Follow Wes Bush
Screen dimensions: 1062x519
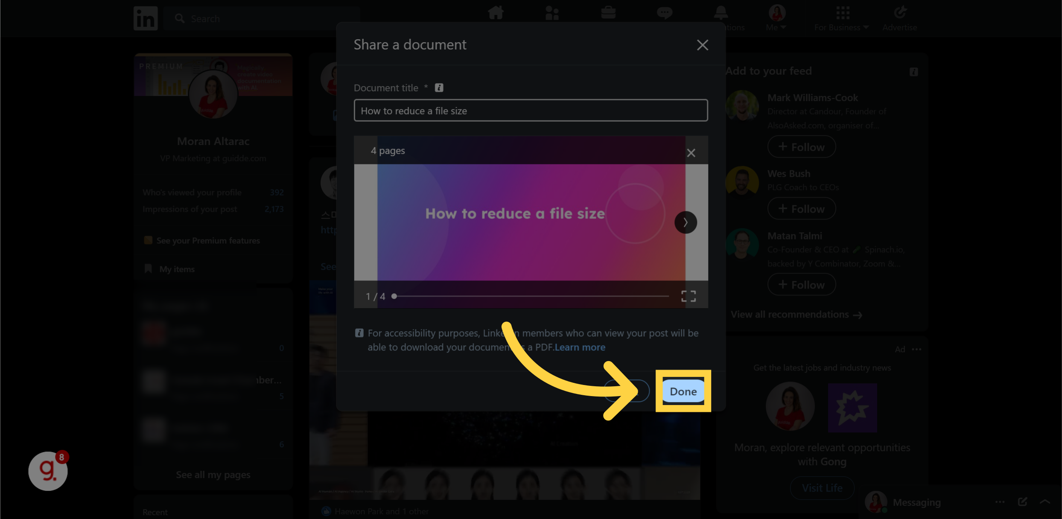click(x=802, y=209)
